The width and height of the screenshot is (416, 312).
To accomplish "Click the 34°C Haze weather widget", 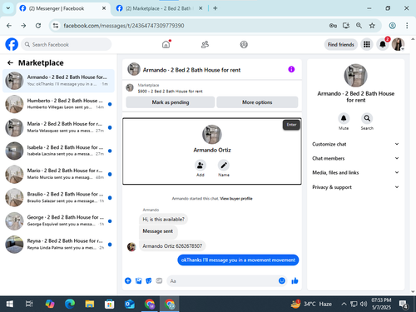I will [311, 304].
